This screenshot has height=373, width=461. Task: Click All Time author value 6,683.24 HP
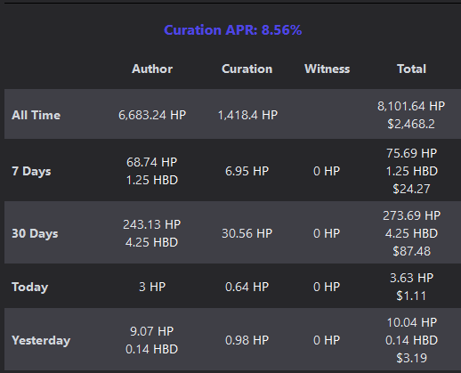click(x=152, y=115)
